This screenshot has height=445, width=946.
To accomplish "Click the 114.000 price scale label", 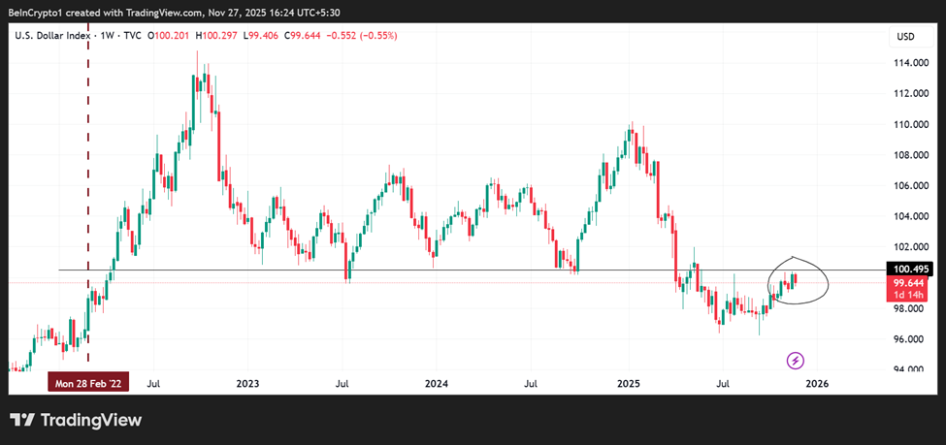I will 911,63.
